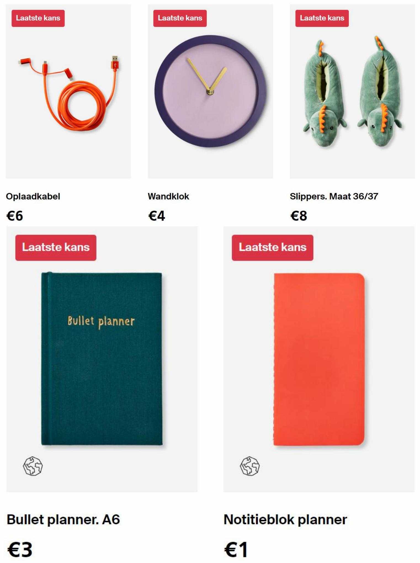Click Laatste kans badge on Notitieblok planner
The image size is (420, 563).
273,248
